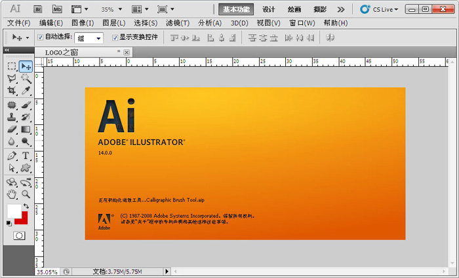This screenshot has height=278, width=459.
Task: Select the Brush tool
Action: point(26,105)
